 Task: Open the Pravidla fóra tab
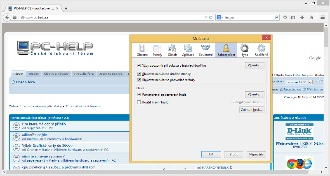coord(84,74)
